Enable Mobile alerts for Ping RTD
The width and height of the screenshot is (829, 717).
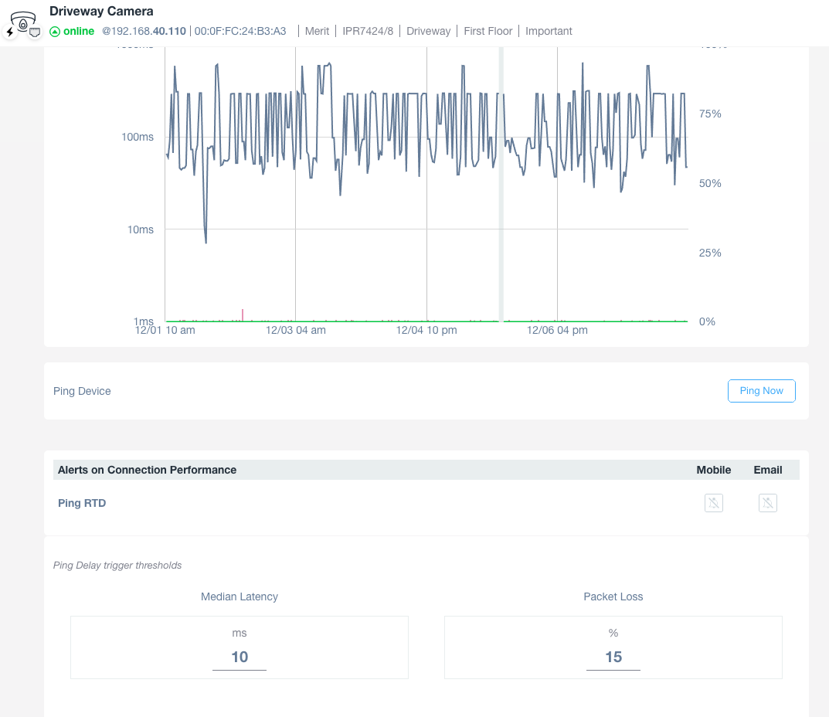pyautogui.click(x=714, y=503)
